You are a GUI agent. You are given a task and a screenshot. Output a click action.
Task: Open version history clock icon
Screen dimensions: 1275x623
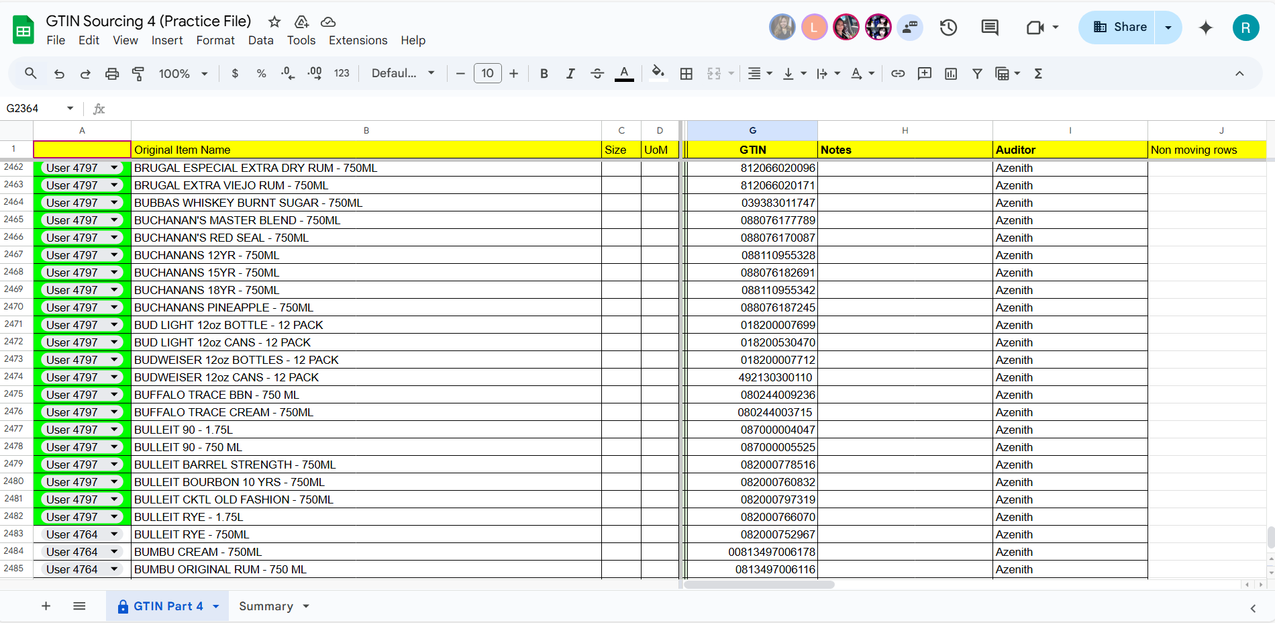coord(948,28)
